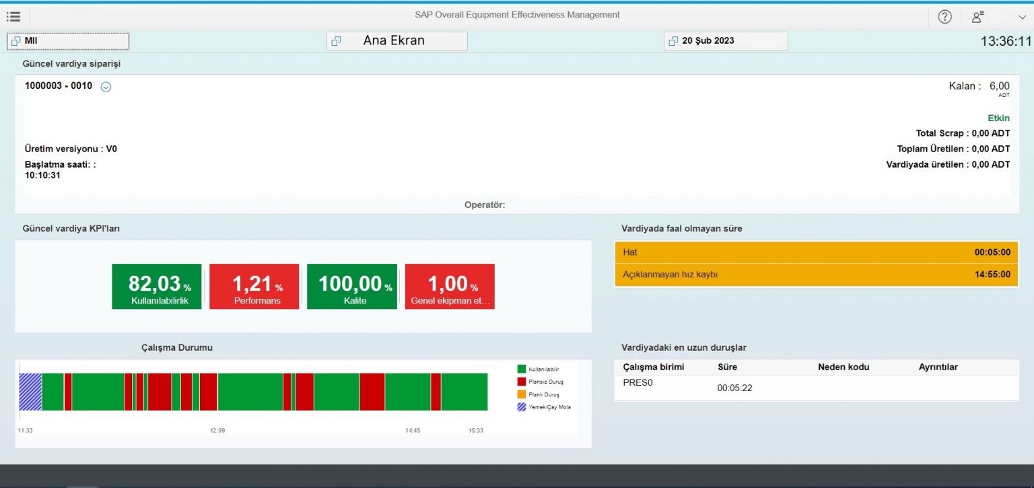This screenshot has width=1034, height=488.
Task: Click the window icon beside 20 Şub 2023
Action: click(672, 41)
